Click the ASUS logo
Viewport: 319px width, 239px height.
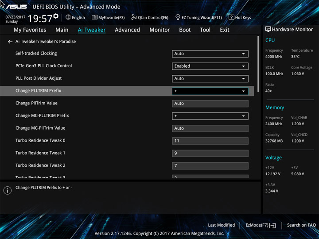click(x=16, y=7)
